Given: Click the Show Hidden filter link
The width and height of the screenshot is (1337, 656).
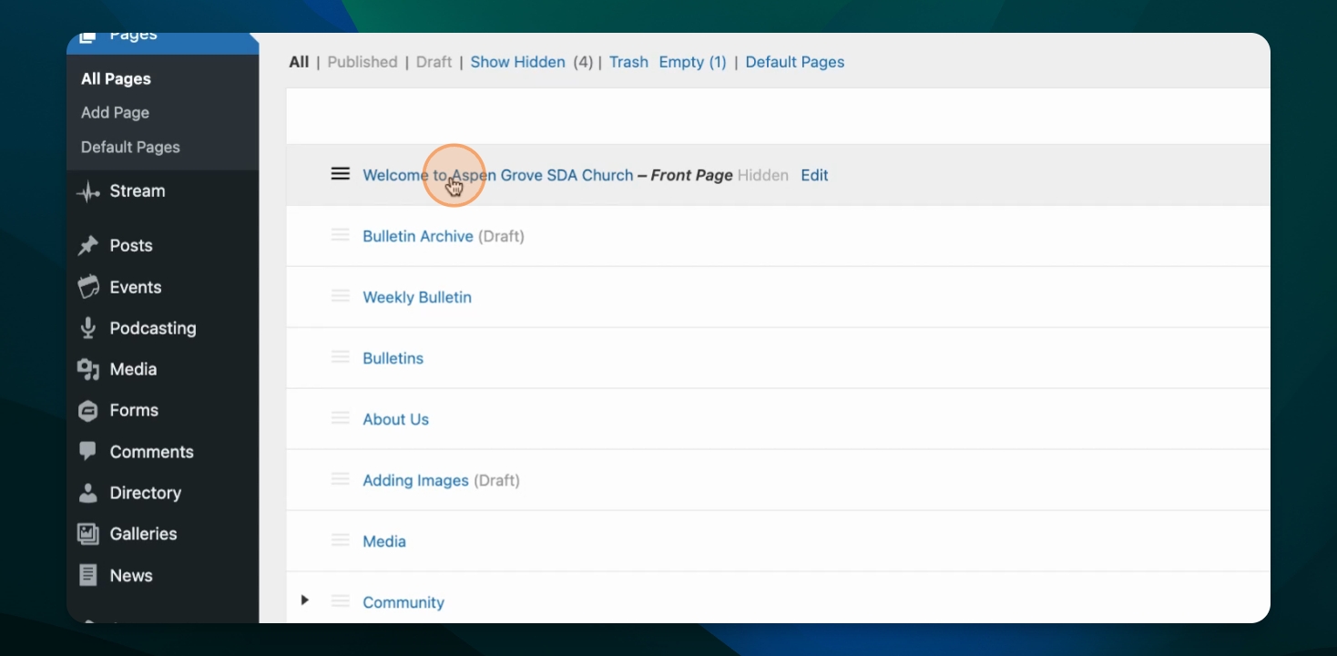Looking at the screenshot, I should point(517,62).
